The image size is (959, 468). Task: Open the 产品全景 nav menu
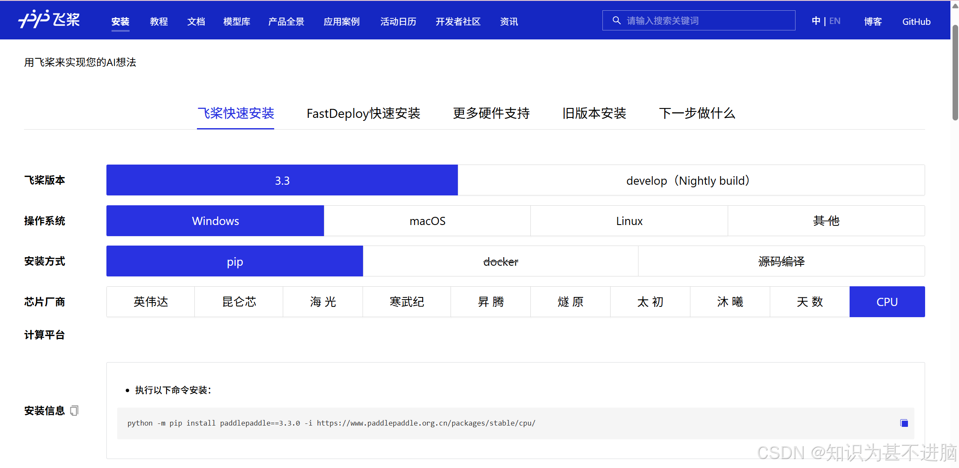(286, 21)
